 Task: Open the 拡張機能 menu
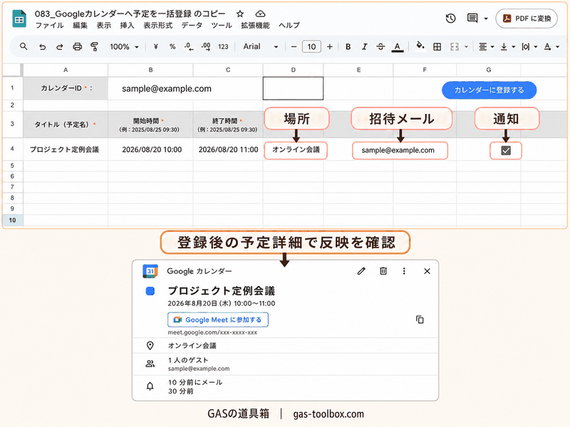(255, 26)
